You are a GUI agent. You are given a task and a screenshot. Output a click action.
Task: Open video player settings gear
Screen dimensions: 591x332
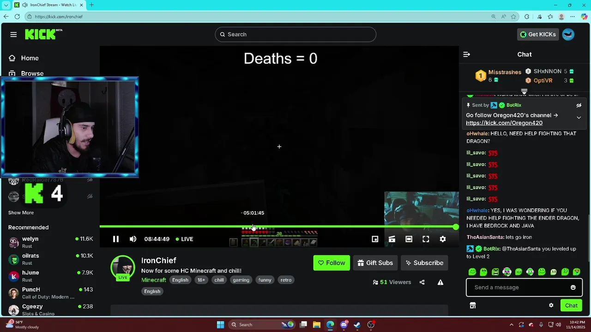[x=443, y=239]
